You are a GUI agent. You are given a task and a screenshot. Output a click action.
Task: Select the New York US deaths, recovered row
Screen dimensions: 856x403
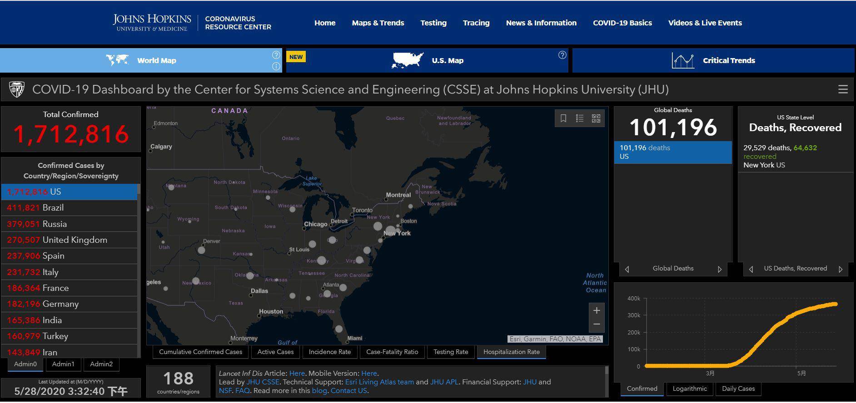point(795,157)
